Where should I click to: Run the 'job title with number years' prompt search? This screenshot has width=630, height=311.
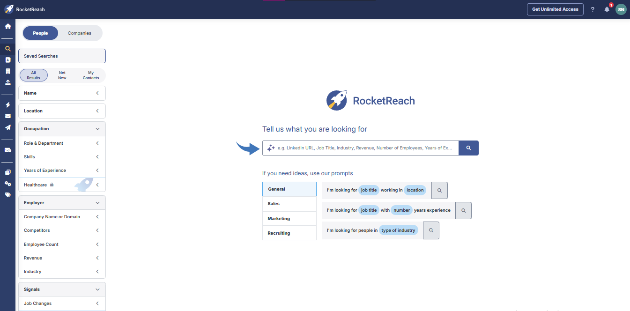(x=463, y=211)
